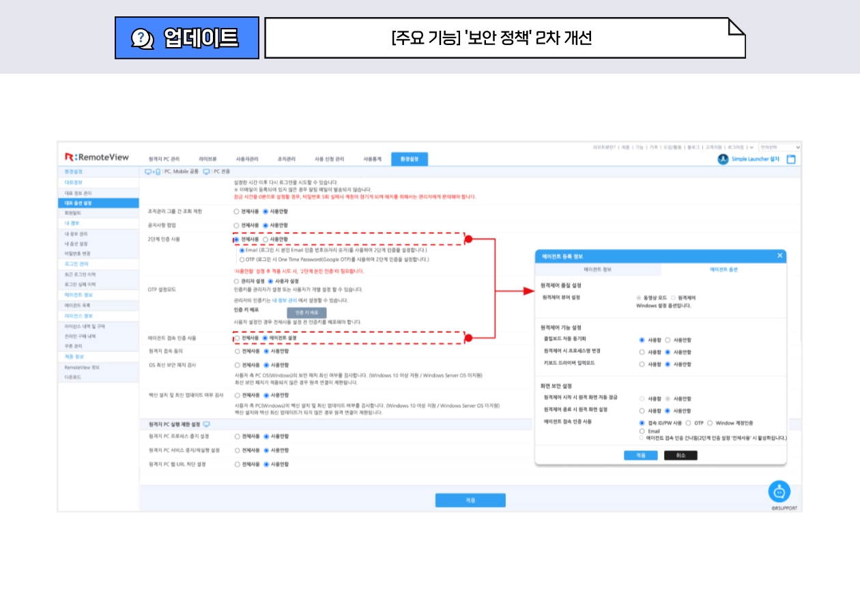Open the 사용자관리 tab

pyautogui.click(x=247, y=158)
